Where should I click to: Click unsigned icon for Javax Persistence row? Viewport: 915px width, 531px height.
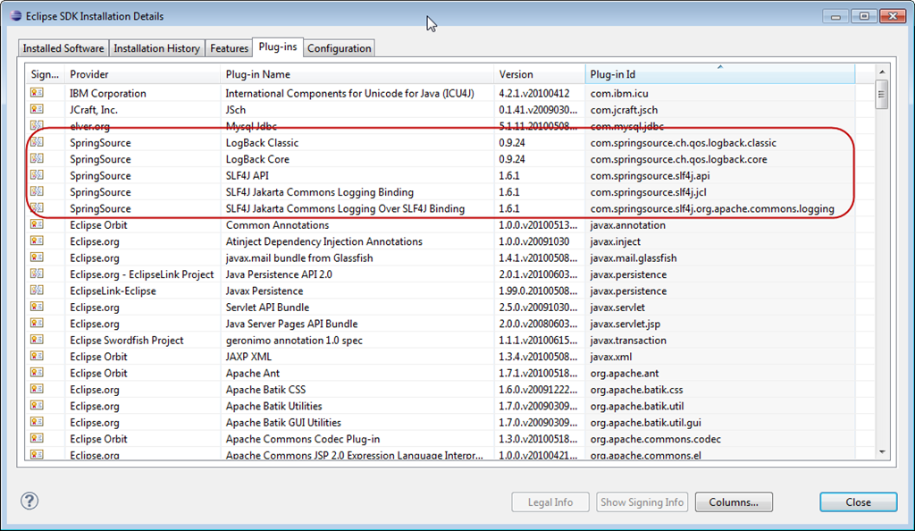click(37, 291)
